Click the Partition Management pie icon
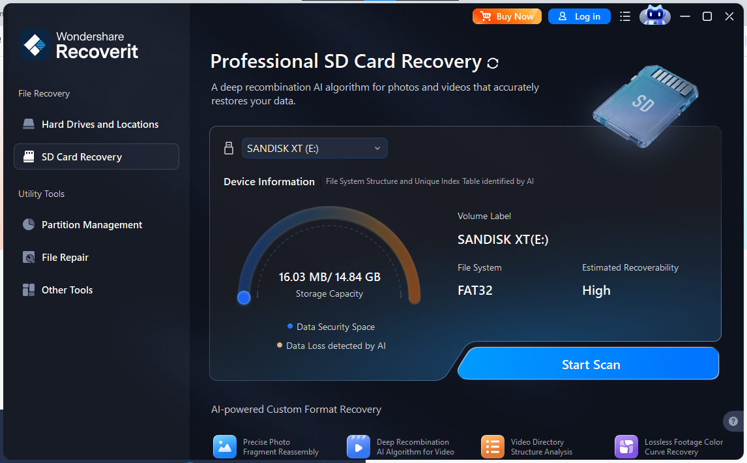Screen dimensions: 747x463 pyautogui.click(x=29, y=224)
